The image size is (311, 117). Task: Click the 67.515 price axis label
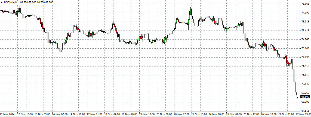tap(305, 111)
